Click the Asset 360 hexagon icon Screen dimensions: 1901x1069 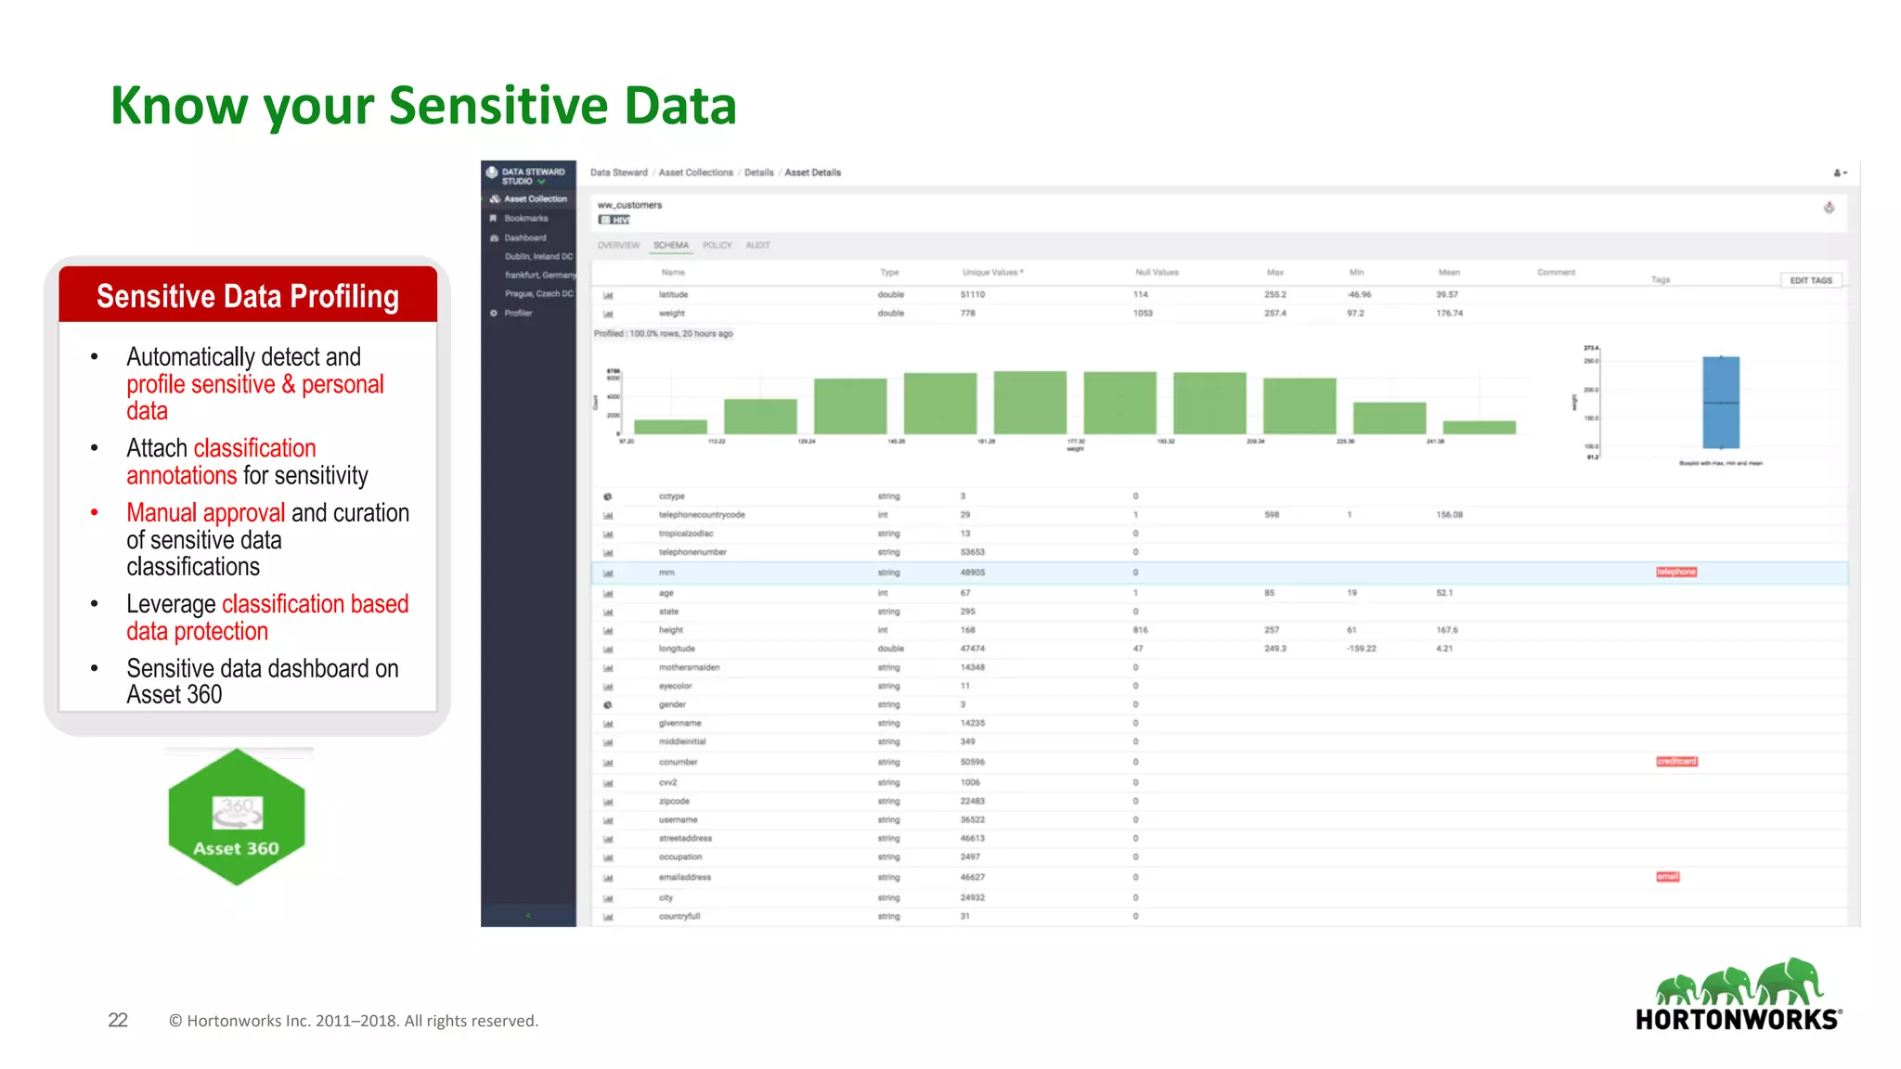coord(237,817)
